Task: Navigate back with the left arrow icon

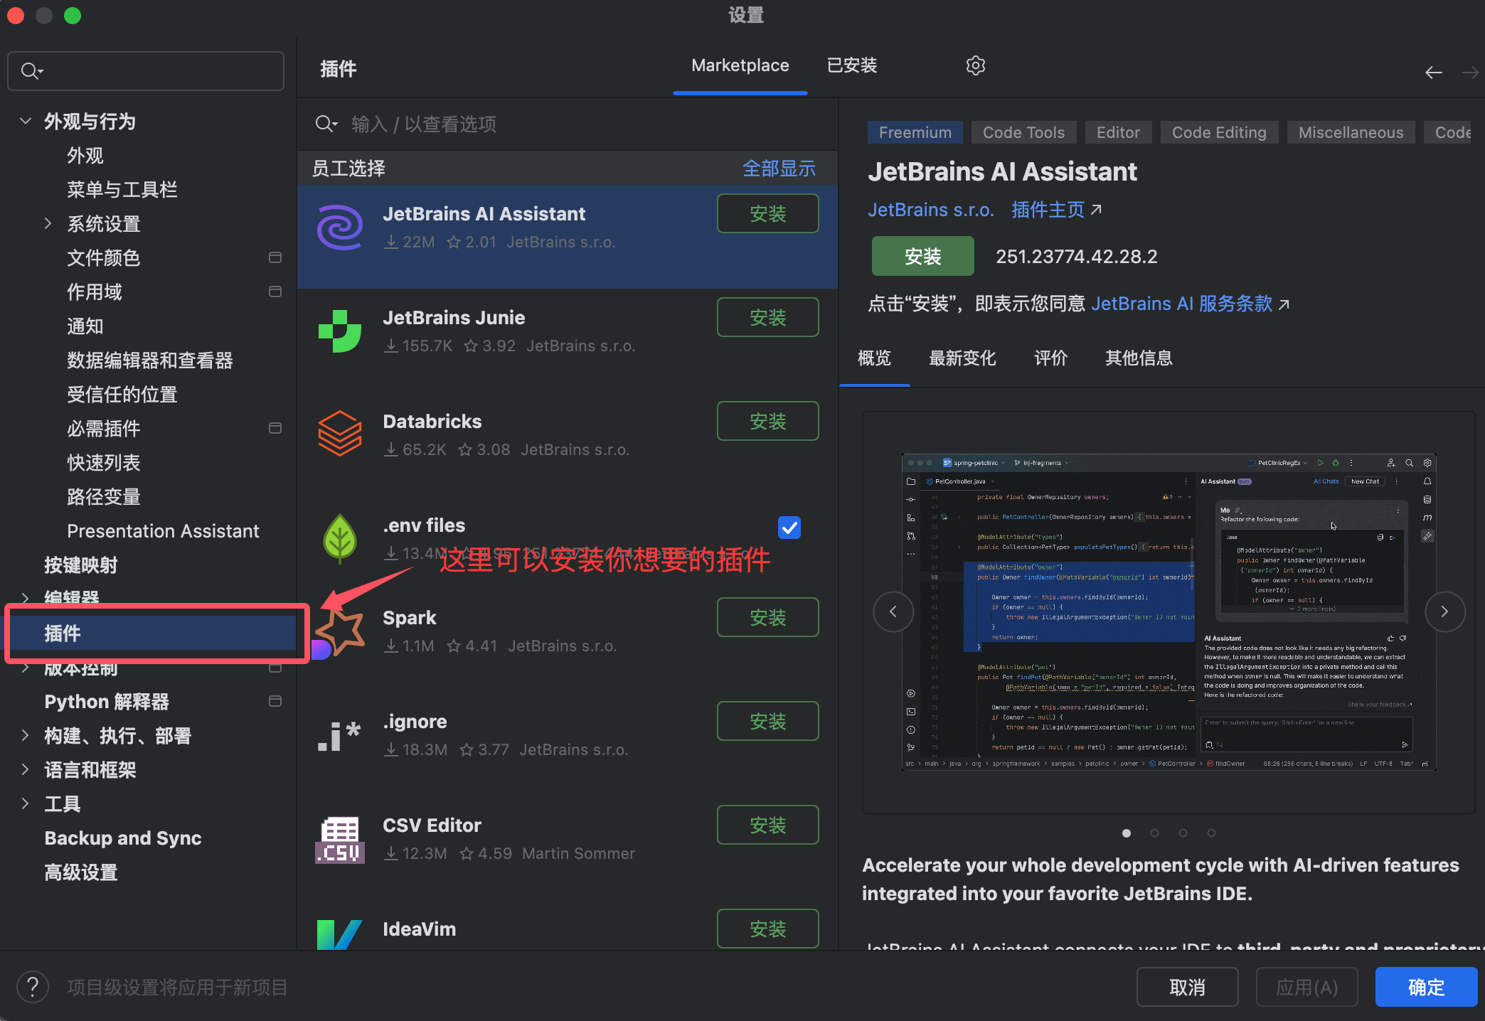Action: pyautogui.click(x=1433, y=73)
